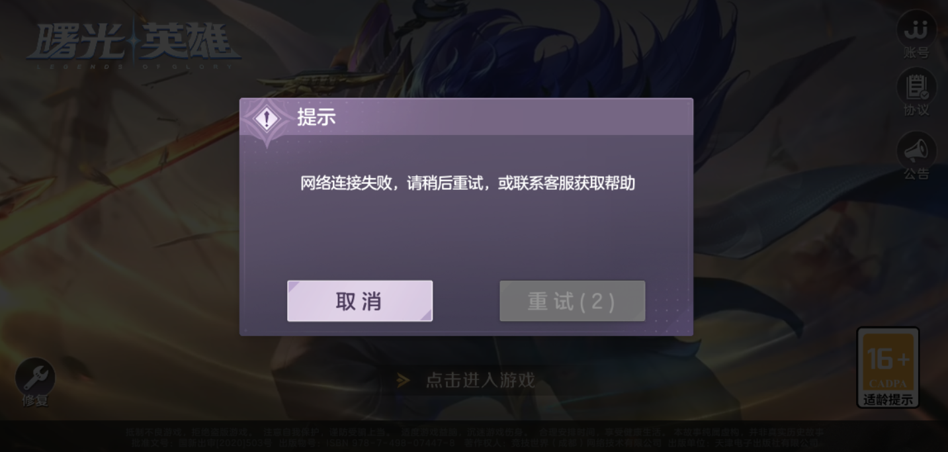Select the 适龄提示 label under age badge
This screenshot has width=948, height=452.
(x=888, y=400)
